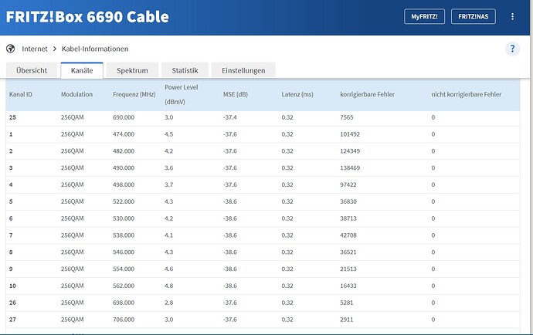533x335 pixels.
Task: Click correctable errors value 97422
Action: coord(348,184)
